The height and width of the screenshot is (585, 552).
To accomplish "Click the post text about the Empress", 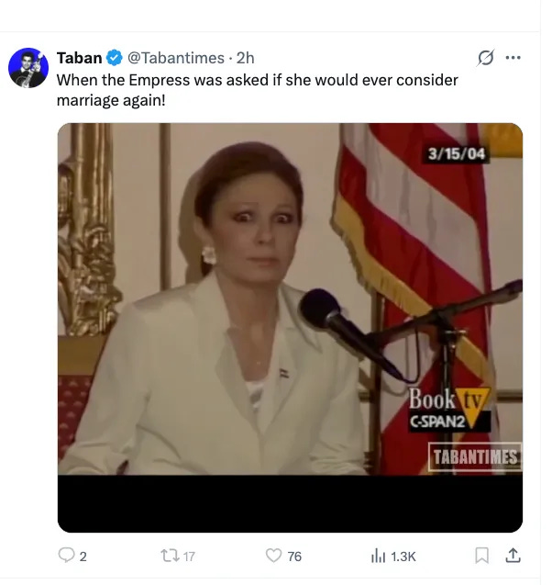I will coord(257,90).
